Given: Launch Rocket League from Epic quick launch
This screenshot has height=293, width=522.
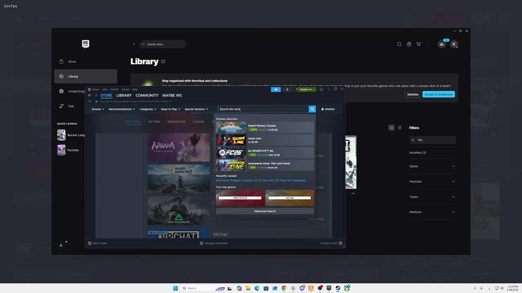Looking at the screenshot, I should [x=71, y=135].
